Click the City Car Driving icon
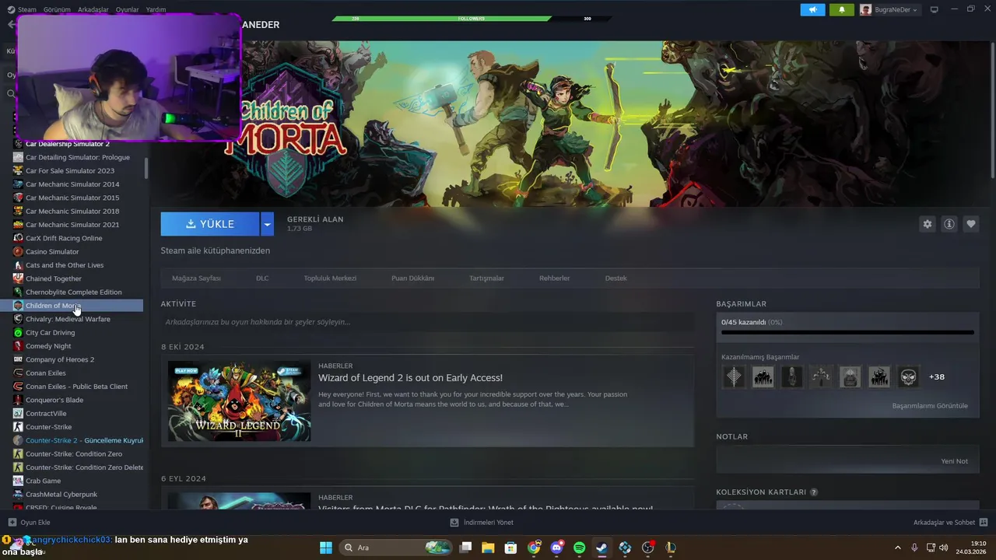This screenshot has height=560, width=996. (x=19, y=333)
